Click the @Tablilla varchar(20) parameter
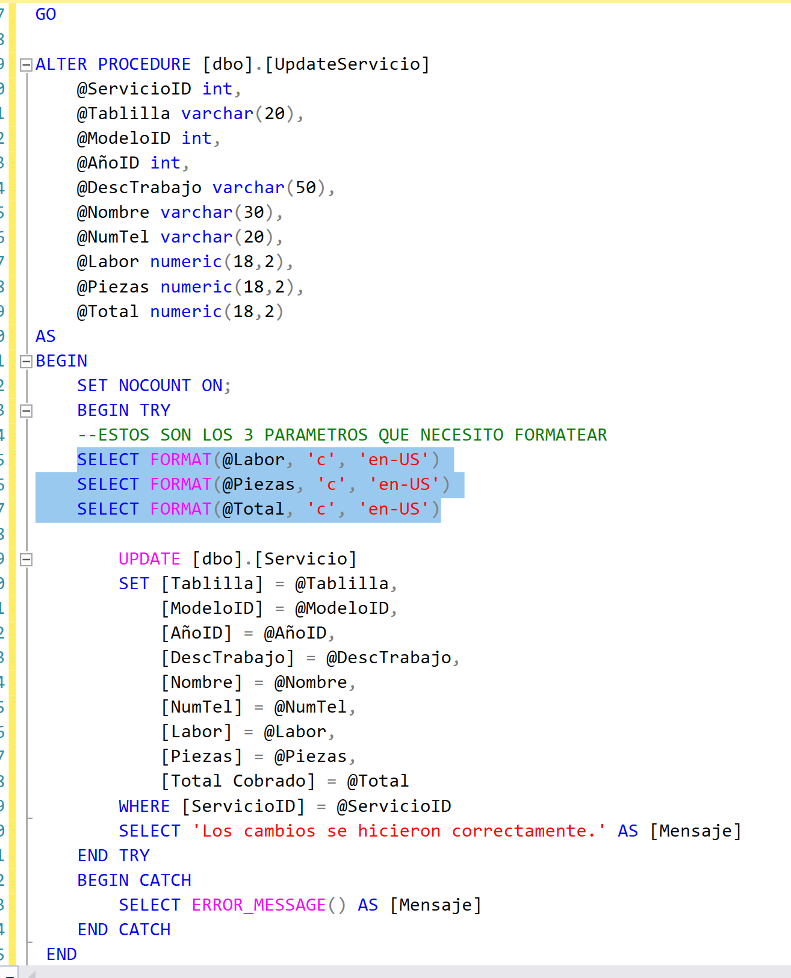Screen dimensions: 791x978 [x=190, y=114]
